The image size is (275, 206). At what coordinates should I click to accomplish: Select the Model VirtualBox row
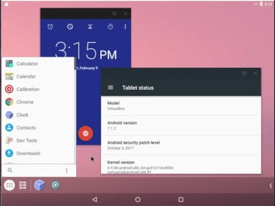click(x=181, y=106)
